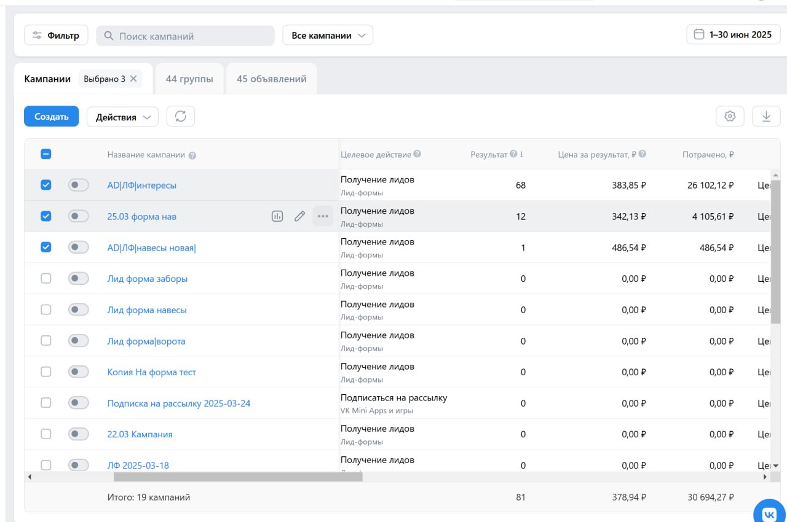Image resolution: width=787 pixels, height=522 pixels.
Task: Enable the Подписка на рассылку switch
Action: tap(78, 403)
